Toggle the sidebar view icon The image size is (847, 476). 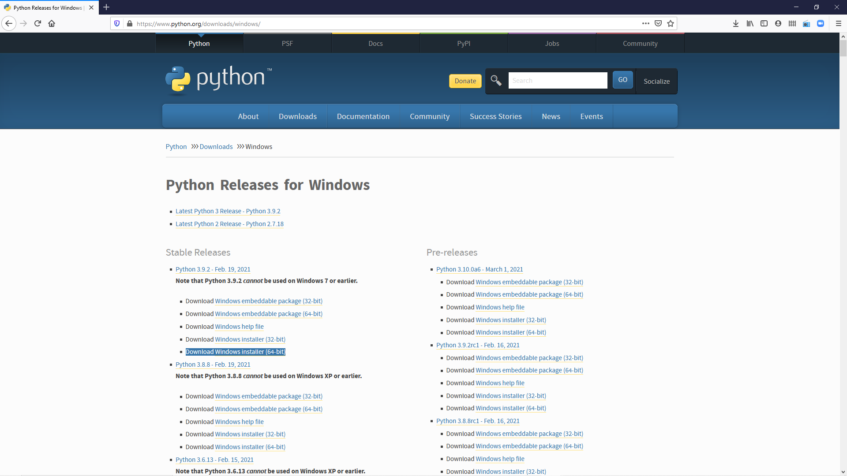click(x=764, y=23)
